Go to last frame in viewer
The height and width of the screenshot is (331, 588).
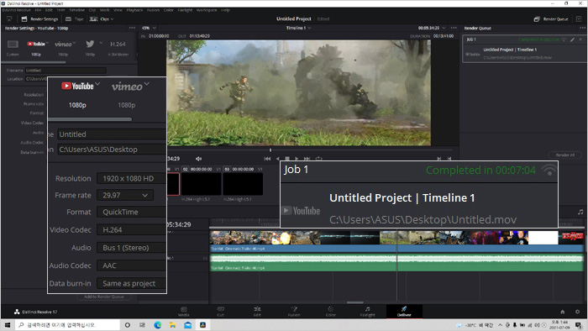point(307,159)
